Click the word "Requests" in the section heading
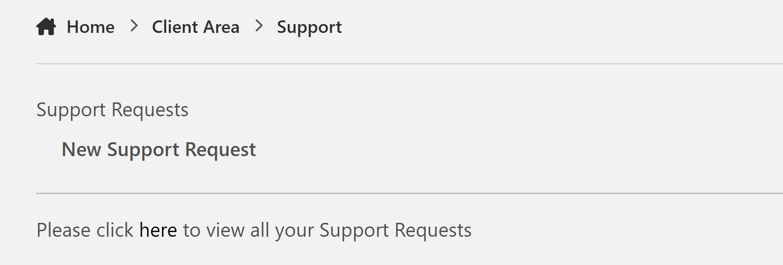This screenshot has height=265, width=783. [x=150, y=110]
